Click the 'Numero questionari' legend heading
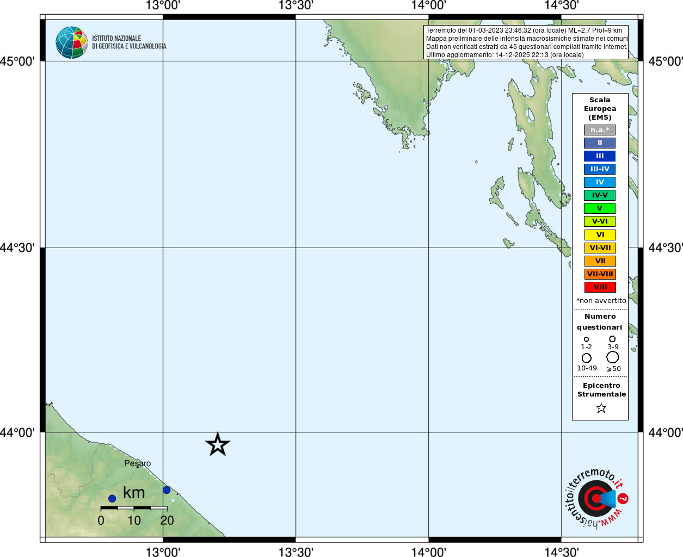 point(600,322)
